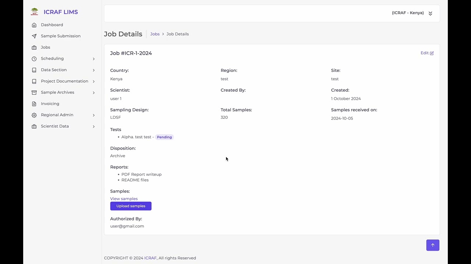Expand the Scheduling submenu chevron
The width and height of the screenshot is (471, 264).
pos(93,59)
